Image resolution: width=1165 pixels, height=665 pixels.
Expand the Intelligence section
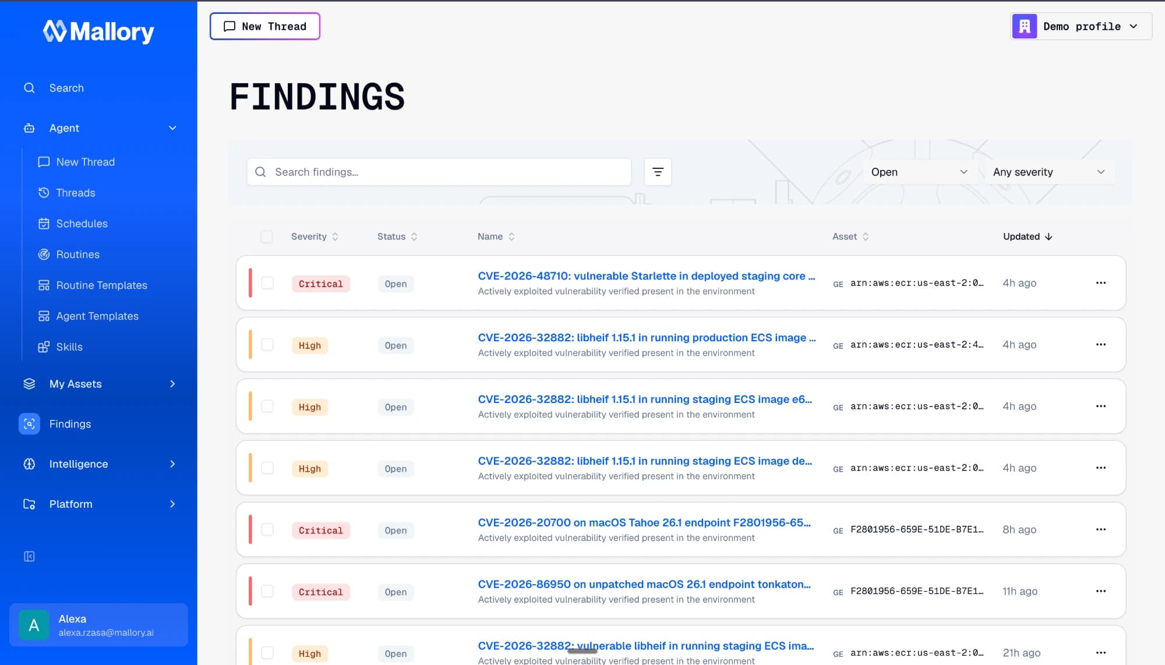(x=98, y=464)
